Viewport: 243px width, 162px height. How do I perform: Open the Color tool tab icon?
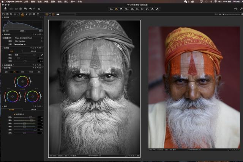[22, 14]
